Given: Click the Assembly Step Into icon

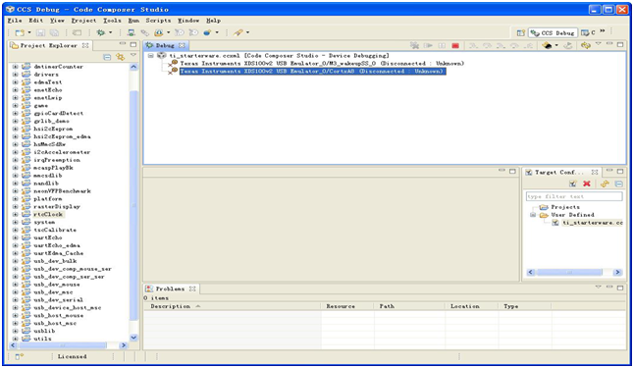Looking at the screenshot, I should tap(501, 46).
